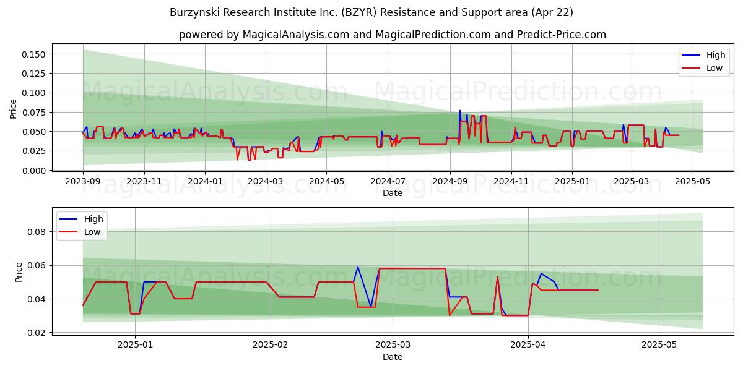
Task: Click the '0.000' y-axis tick label
Action: coord(35,171)
